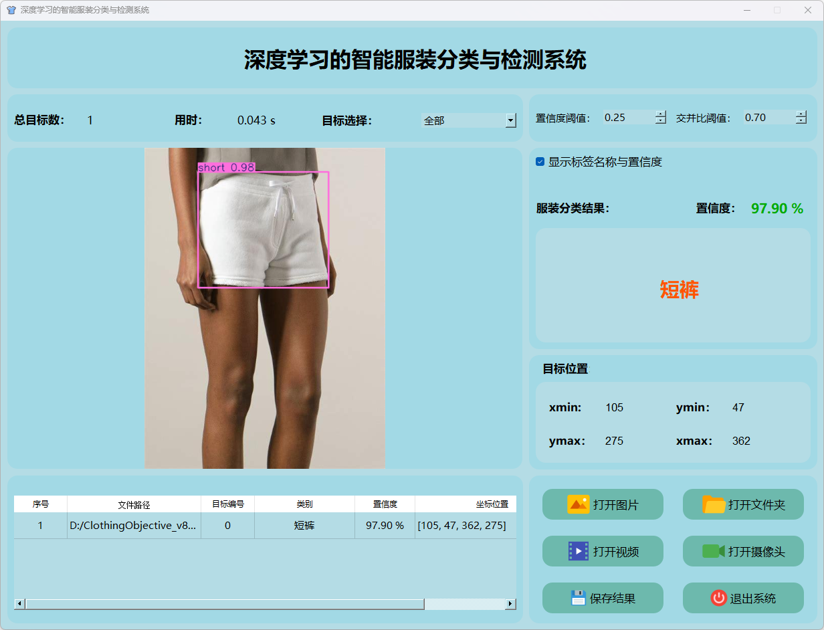824x630 pixels.
Task: Click the red power icon to exit system
Action: click(x=718, y=598)
